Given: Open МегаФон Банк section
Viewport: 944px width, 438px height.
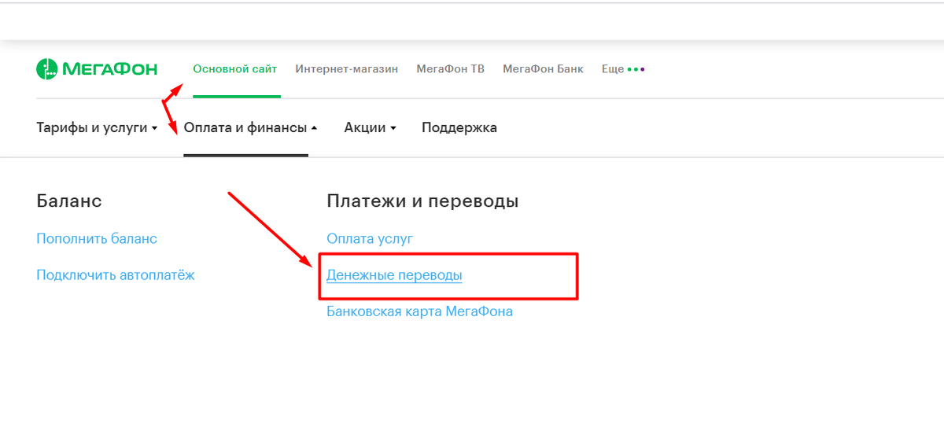Looking at the screenshot, I should [x=543, y=69].
